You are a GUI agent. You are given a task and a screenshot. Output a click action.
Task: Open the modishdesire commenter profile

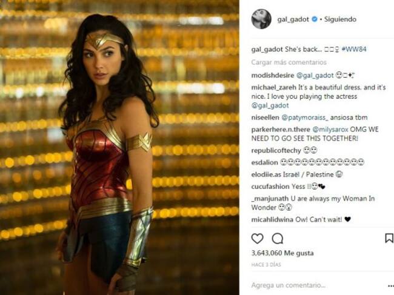(x=273, y=75)
